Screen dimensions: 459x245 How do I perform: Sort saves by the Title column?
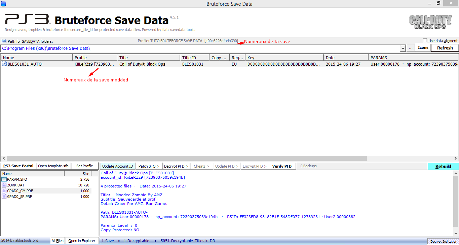click(x=149, y=58)
